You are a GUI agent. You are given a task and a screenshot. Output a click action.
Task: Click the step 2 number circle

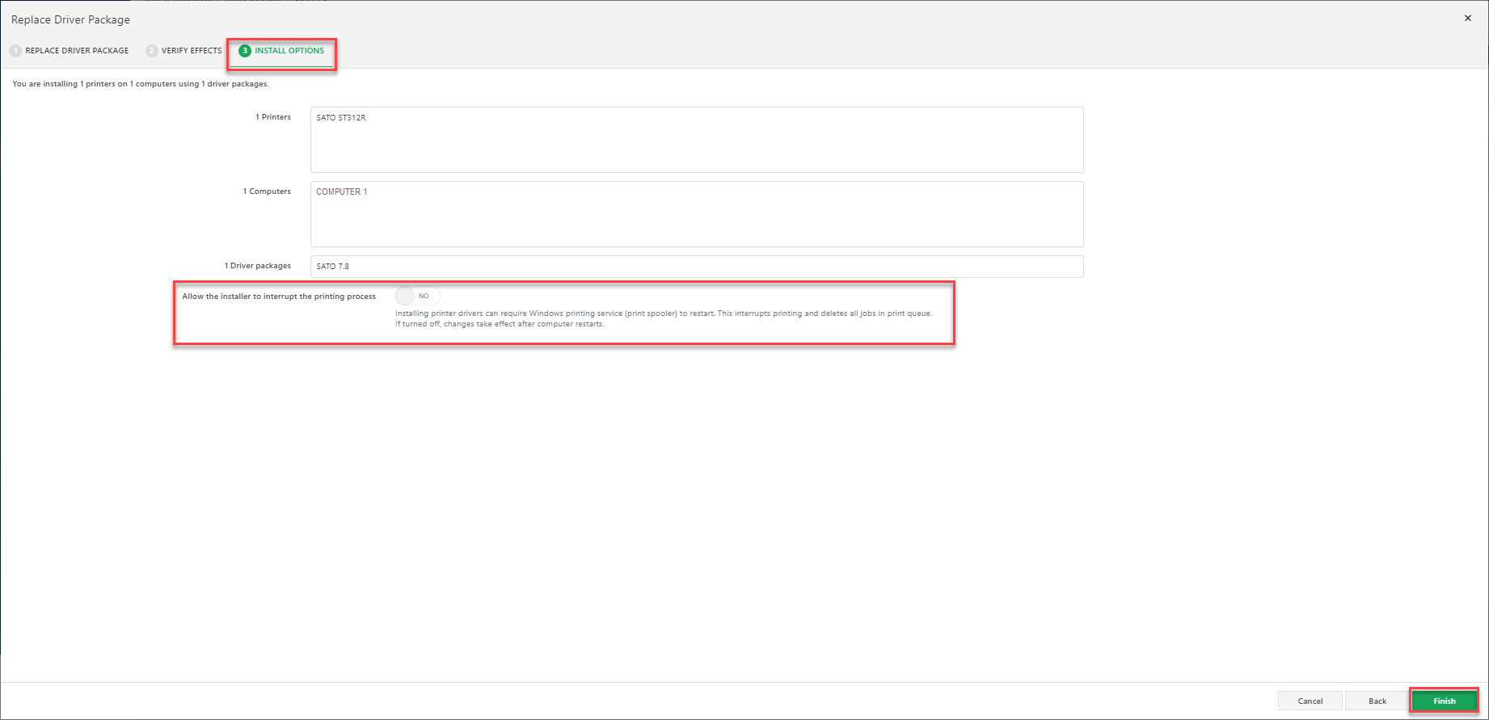(151, 51)
